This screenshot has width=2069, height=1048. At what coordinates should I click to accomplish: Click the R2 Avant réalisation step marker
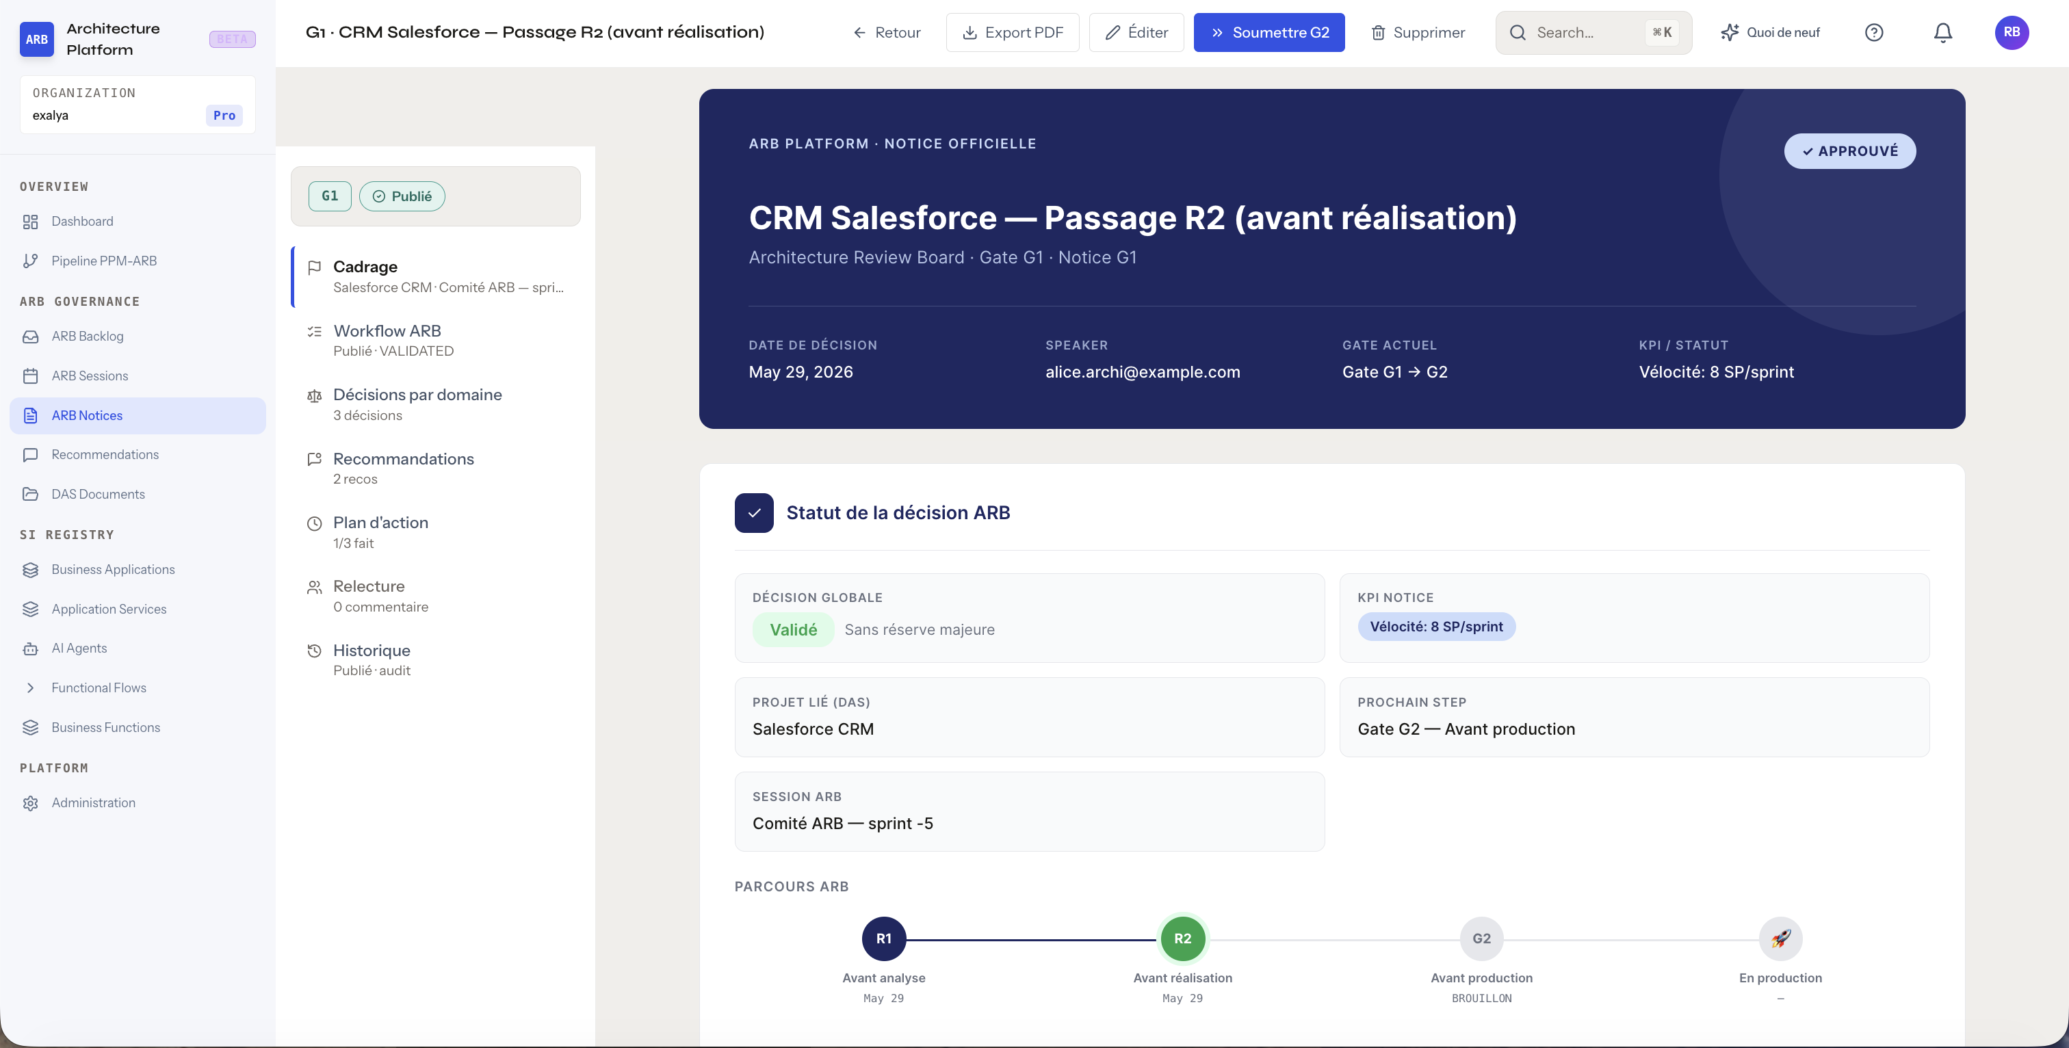[x=1182, y=939]
